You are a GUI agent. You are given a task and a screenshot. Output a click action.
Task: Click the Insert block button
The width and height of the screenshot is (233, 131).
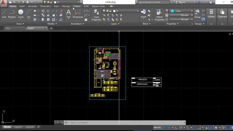(x=143, y=14)
